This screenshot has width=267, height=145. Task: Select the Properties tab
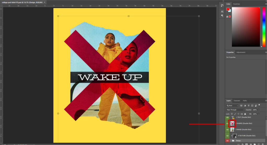[x=230, y=52]
